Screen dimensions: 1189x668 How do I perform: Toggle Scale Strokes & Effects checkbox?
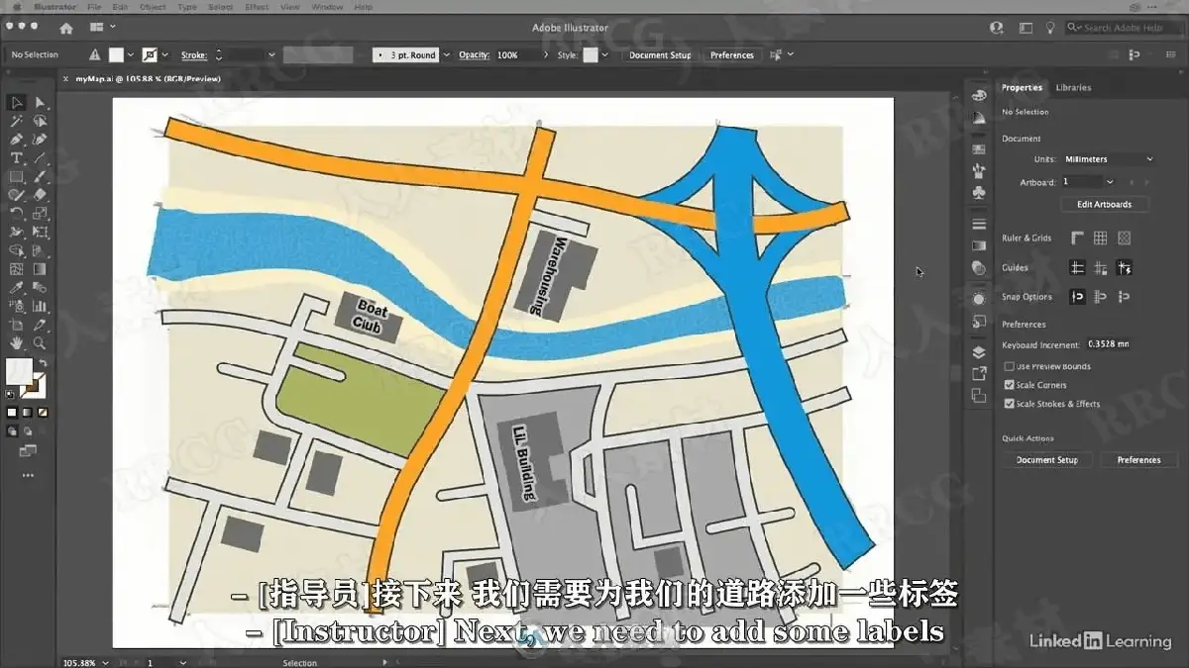click(x=1009, y=404)
